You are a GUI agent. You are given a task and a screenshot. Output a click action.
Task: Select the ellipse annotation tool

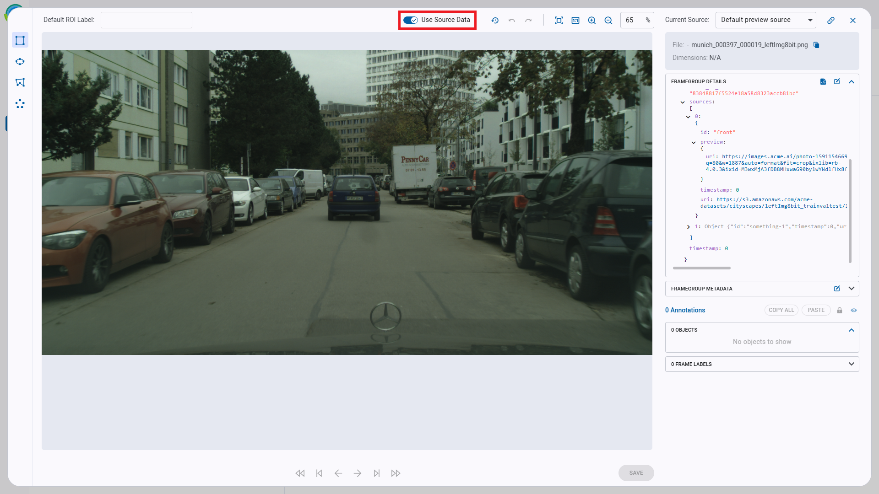[20, 61]
